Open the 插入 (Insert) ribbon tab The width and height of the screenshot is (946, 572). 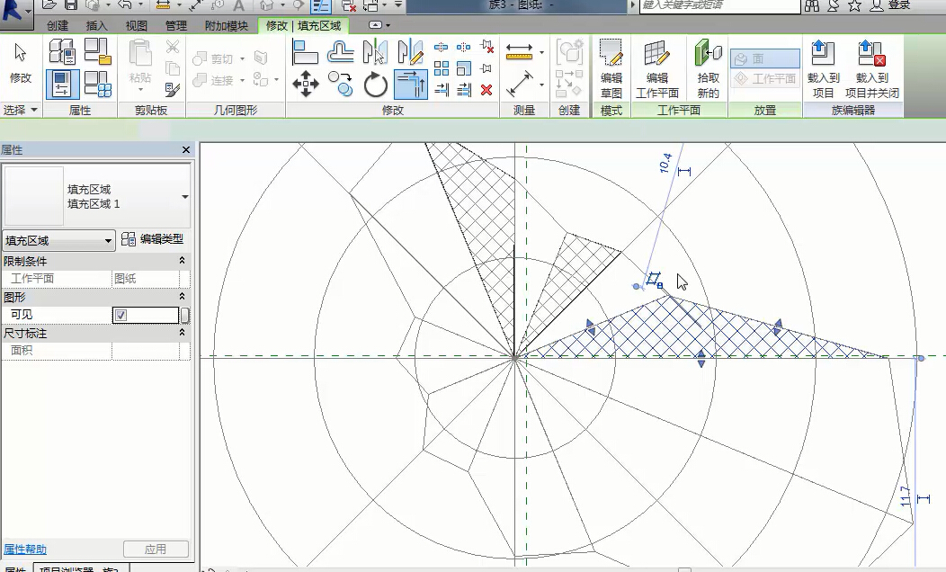[96, 25]
